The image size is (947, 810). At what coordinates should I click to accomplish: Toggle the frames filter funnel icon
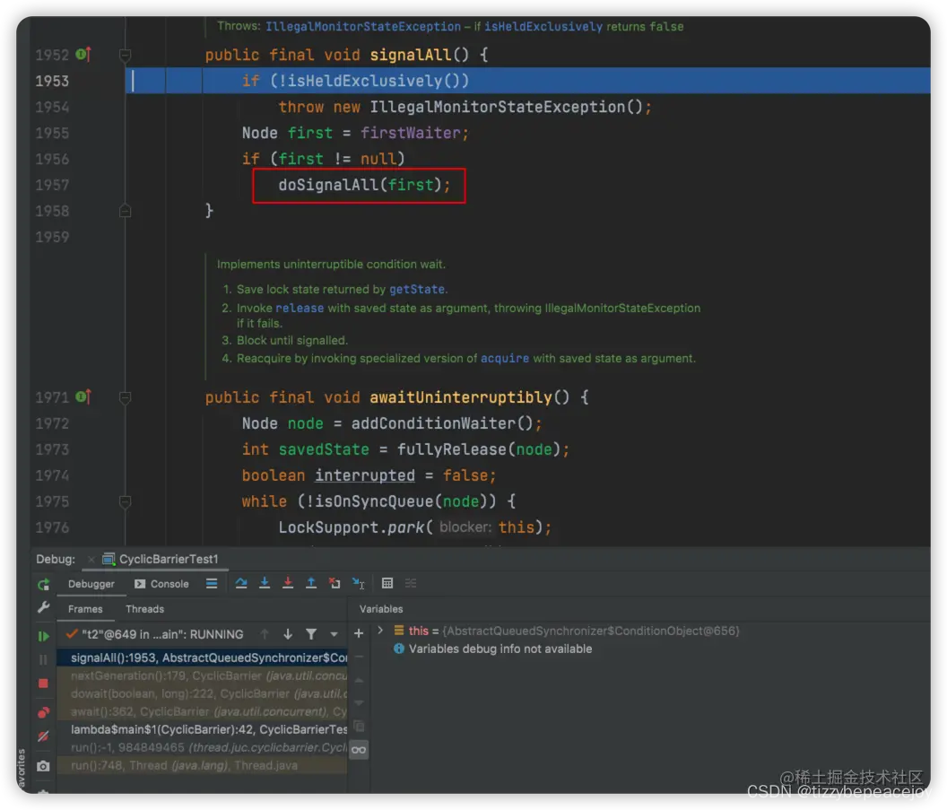pos(311,633)
